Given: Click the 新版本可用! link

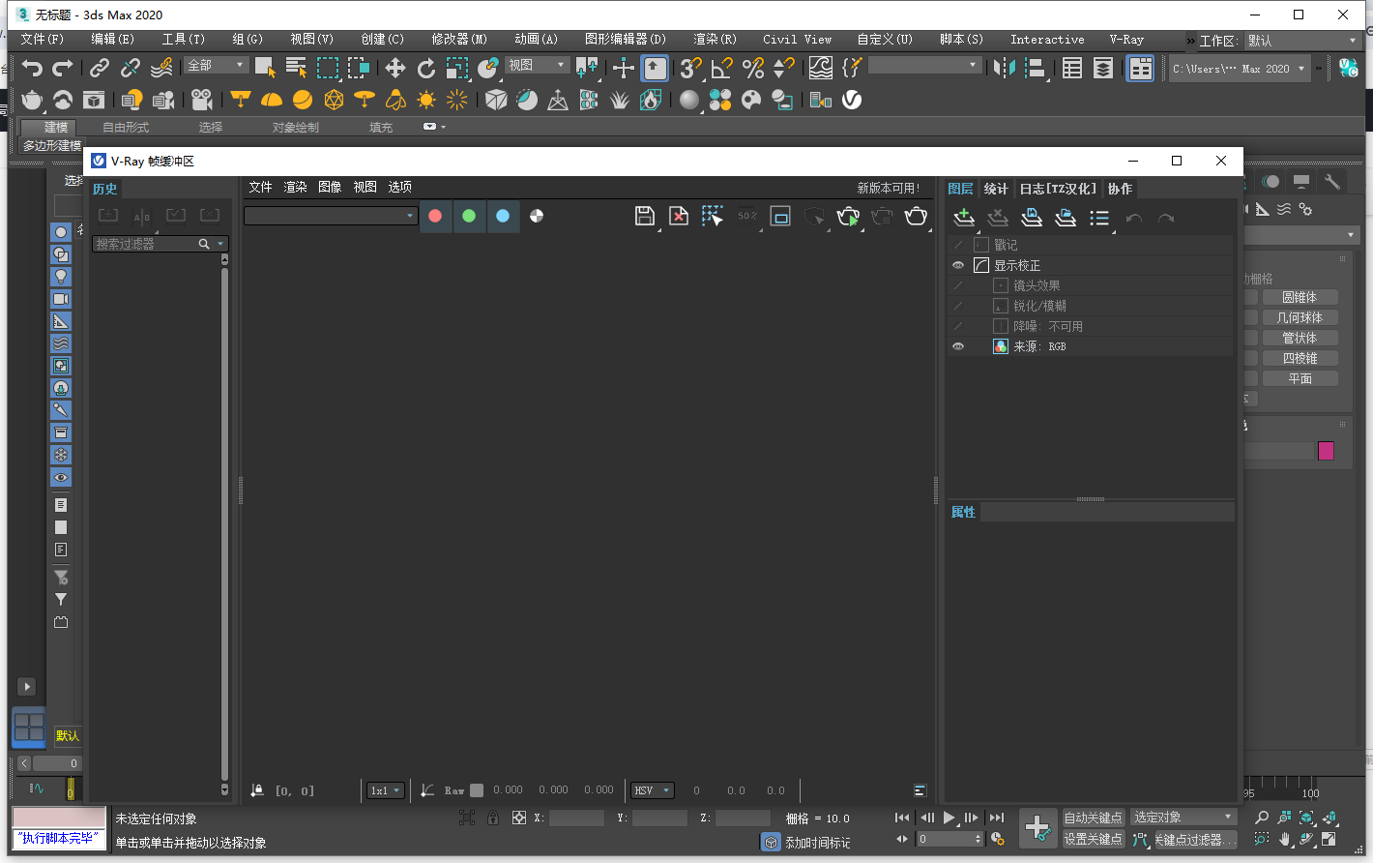Looking at the screenshot, I should [889, 189].
